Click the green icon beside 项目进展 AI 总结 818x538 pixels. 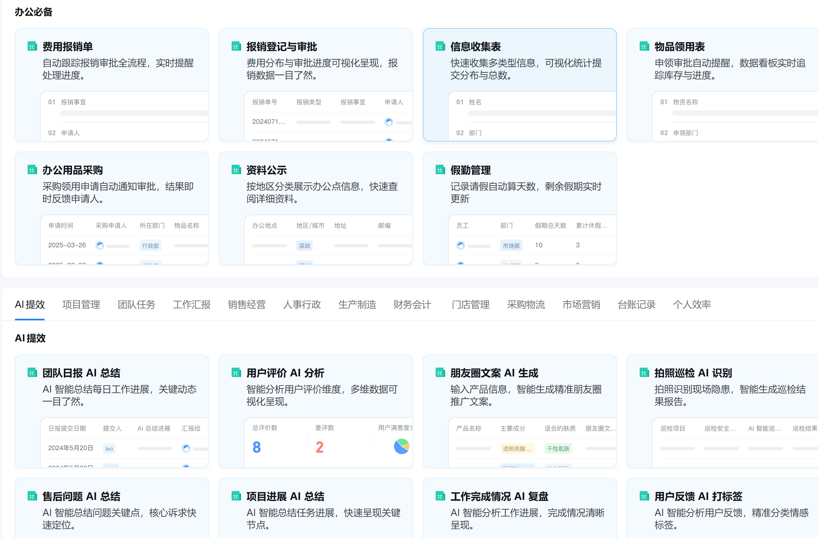point(236,496)
